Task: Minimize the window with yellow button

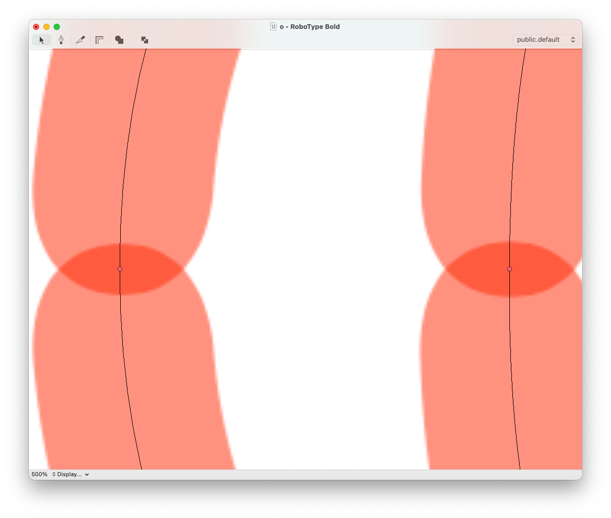Action: tap(46, 26)
